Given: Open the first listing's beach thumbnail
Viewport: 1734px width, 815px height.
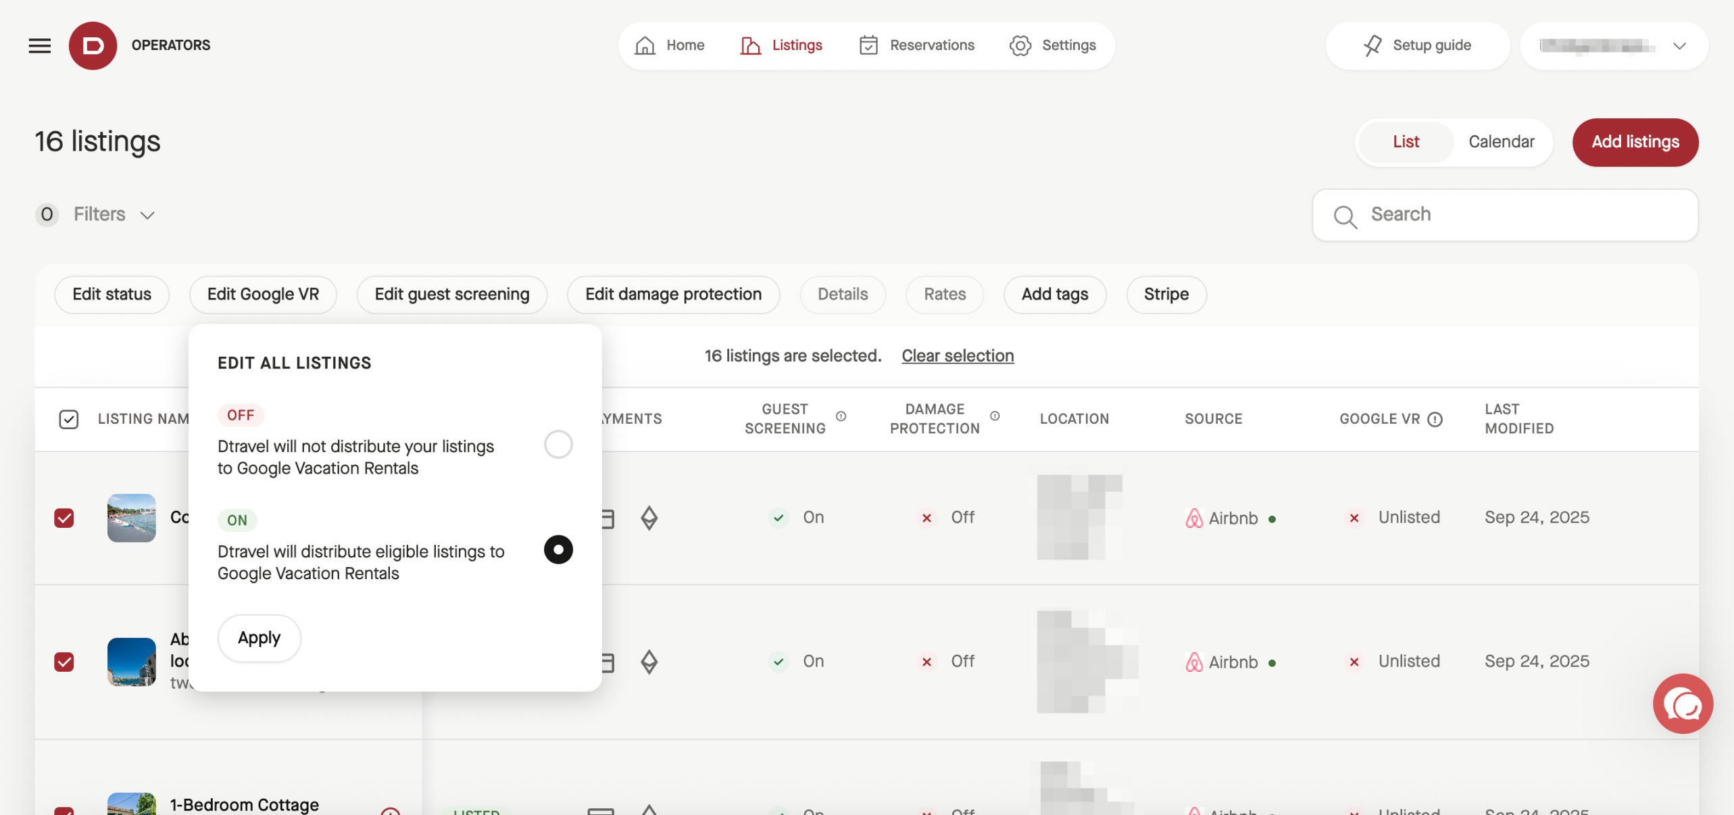Looking at the screenshot, I should pyautogui.click(x=132, y=518).
